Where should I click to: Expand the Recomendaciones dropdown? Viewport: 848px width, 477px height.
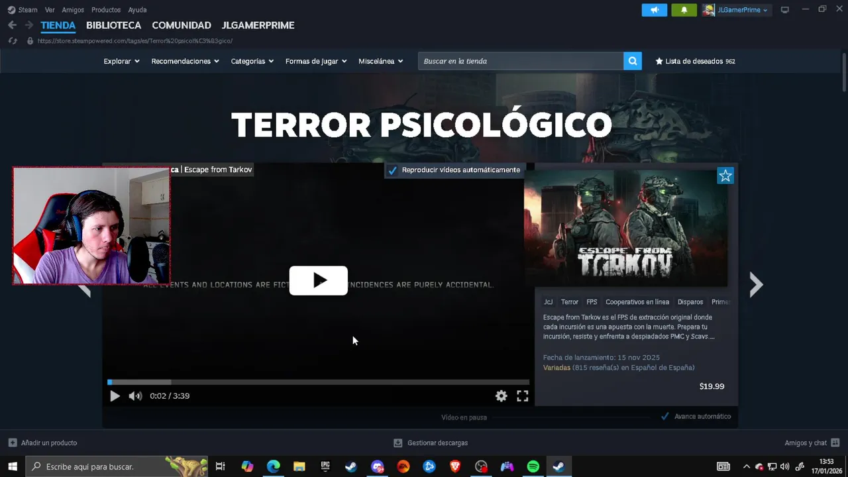[x=185, y=61]
